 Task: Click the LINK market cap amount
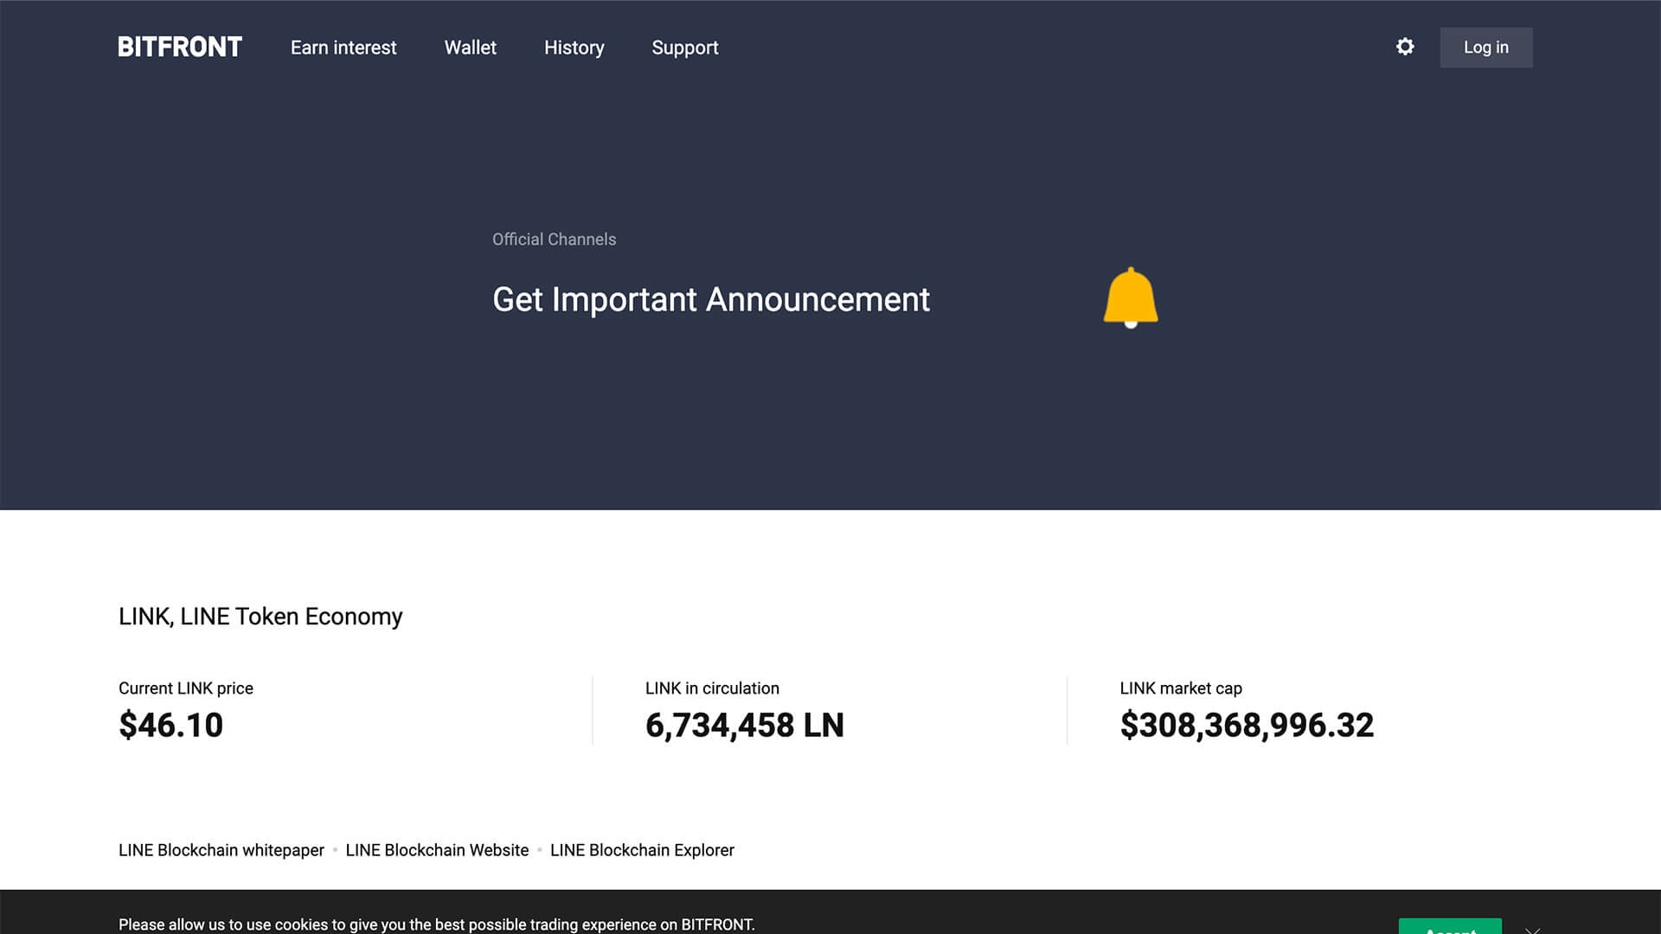point(1247,725)
